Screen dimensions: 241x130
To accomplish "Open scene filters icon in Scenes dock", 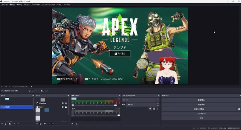I will (x=10, y=124).
